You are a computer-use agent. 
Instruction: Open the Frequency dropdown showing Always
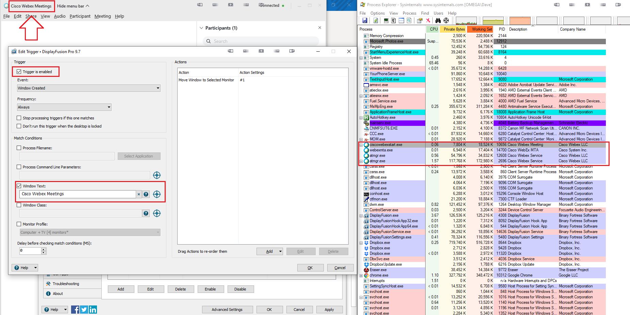click(x=64, y=107)
